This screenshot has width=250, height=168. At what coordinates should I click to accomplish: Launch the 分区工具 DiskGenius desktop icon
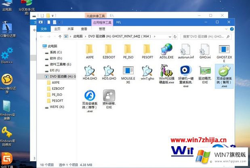(7, 160)
